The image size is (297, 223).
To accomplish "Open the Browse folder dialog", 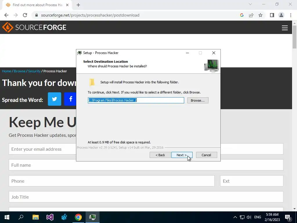I will 198,100.
